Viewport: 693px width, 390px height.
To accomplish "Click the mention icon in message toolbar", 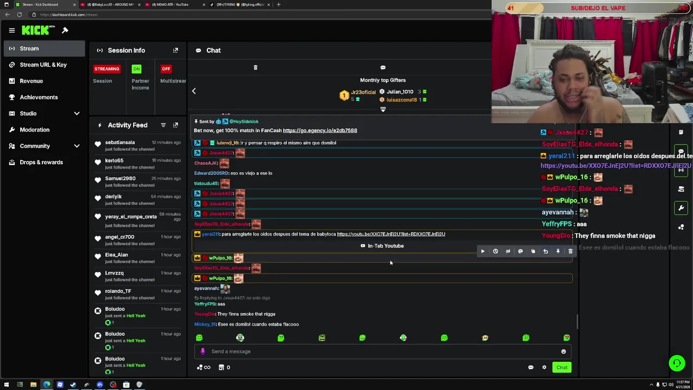I will coord(520,251).
